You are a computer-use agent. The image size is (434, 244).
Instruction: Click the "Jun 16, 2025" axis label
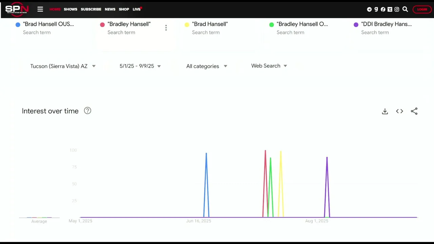click(198, 221)
